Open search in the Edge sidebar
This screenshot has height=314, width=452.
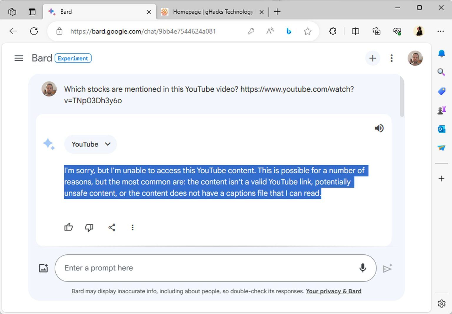[441, 72]
